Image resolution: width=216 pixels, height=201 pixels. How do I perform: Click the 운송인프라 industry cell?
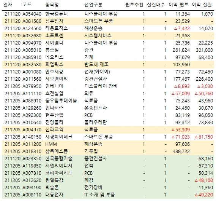coord(96,108)
